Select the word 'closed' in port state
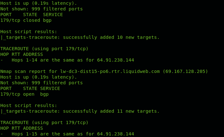 (x=32, y=20)
